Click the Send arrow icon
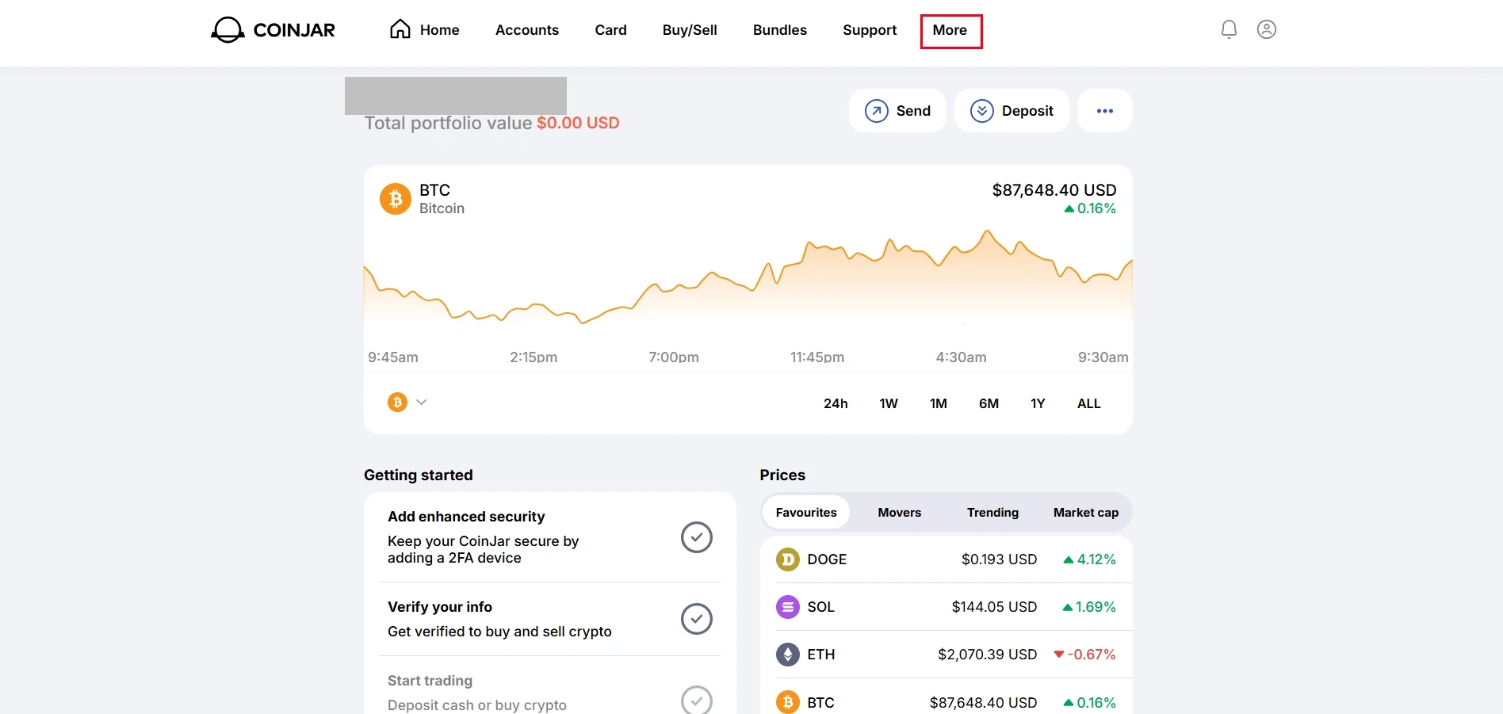The height and width of the screenshot is (714, 1503). pyautogui.click(x=876, y=111)
